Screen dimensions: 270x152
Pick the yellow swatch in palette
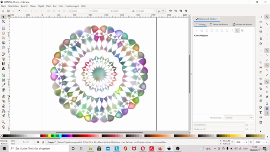[x=49, y=136]
